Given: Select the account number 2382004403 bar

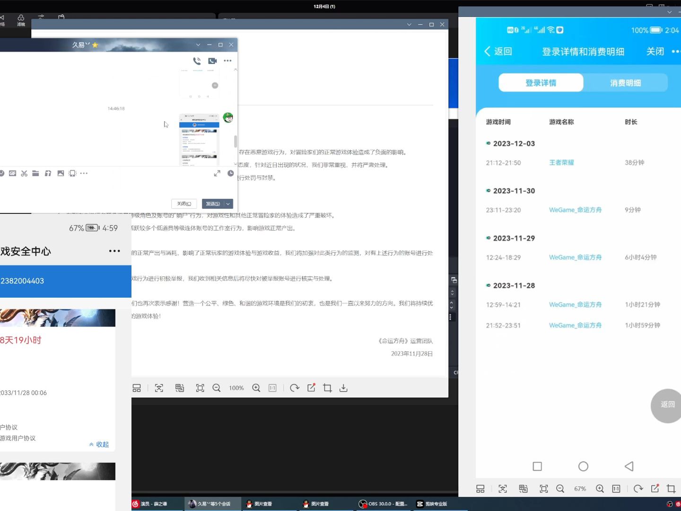Looking at the screenshot, I should (66, 281).
